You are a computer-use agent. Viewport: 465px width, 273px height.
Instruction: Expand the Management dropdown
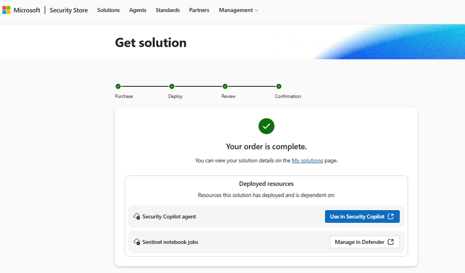click(x=239, y=10)
